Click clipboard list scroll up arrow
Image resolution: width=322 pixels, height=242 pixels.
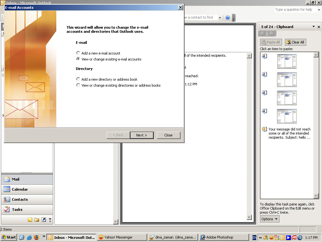pos(316,55)
